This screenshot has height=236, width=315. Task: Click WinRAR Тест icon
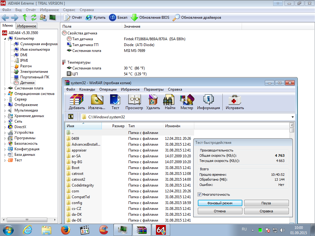(115, 102)
